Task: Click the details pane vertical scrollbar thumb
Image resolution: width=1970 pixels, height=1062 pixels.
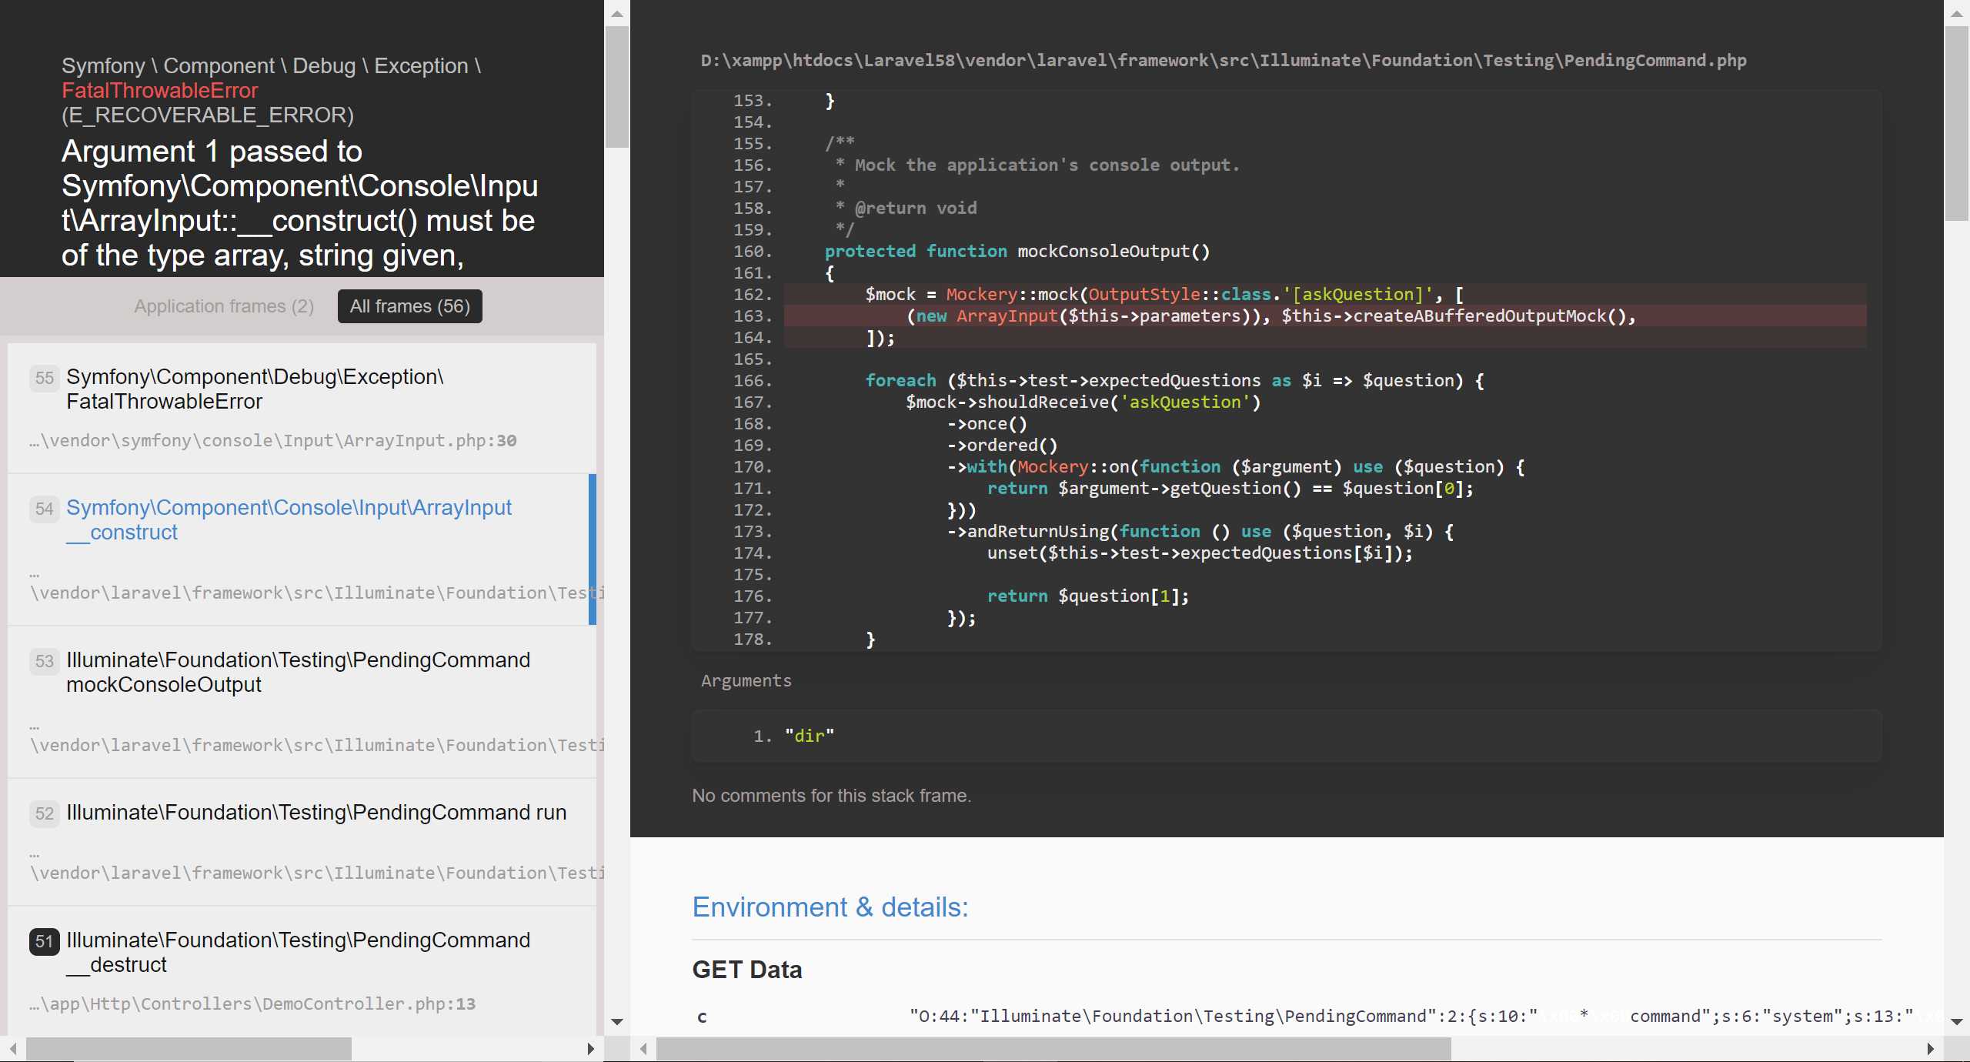Action: pyautogui.click(x=1957, y=123)
